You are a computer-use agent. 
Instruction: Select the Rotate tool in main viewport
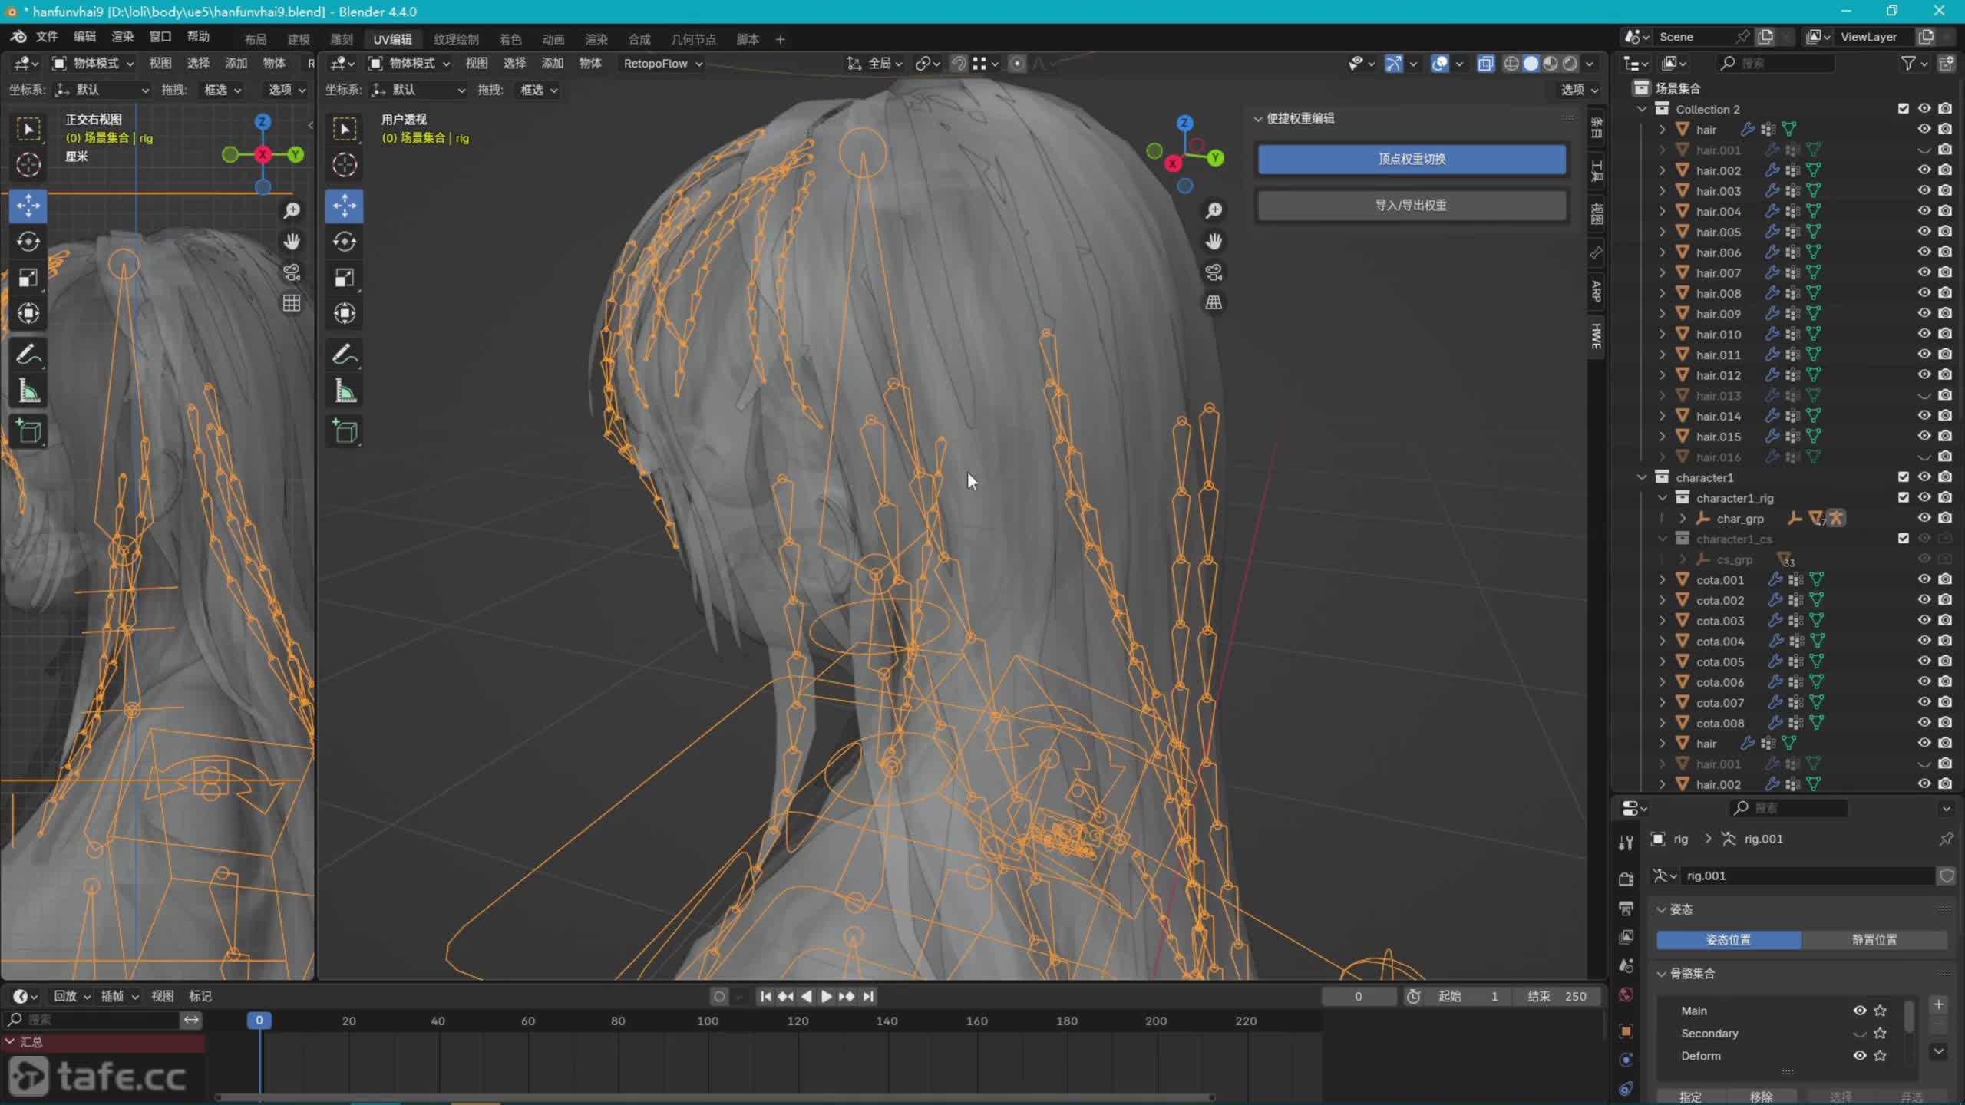pos(345,242)
